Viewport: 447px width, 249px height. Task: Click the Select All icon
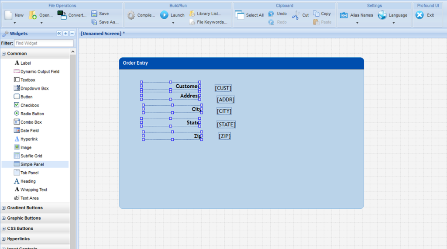pos(240,15)
